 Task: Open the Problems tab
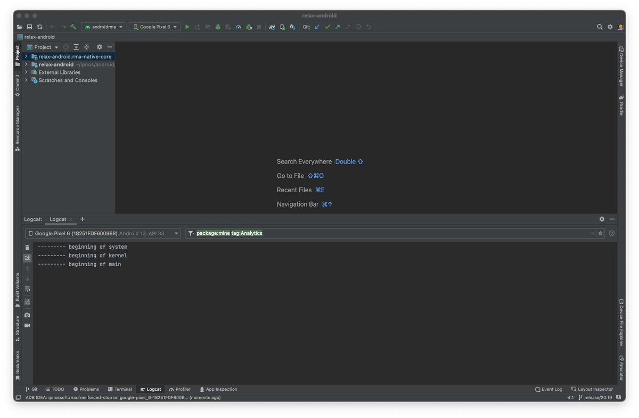(86, 389)
